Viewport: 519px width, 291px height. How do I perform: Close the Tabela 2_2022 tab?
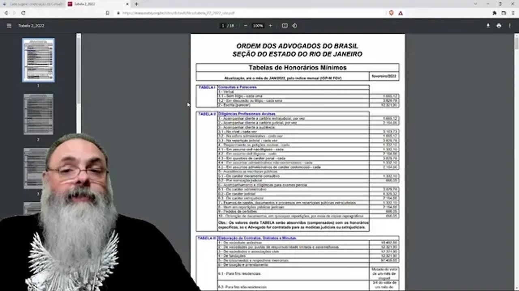(x=127, y=4)
